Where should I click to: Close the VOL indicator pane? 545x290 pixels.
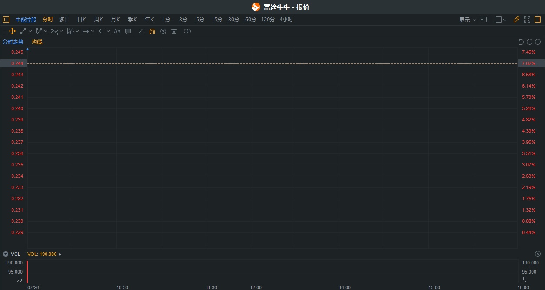538,254
